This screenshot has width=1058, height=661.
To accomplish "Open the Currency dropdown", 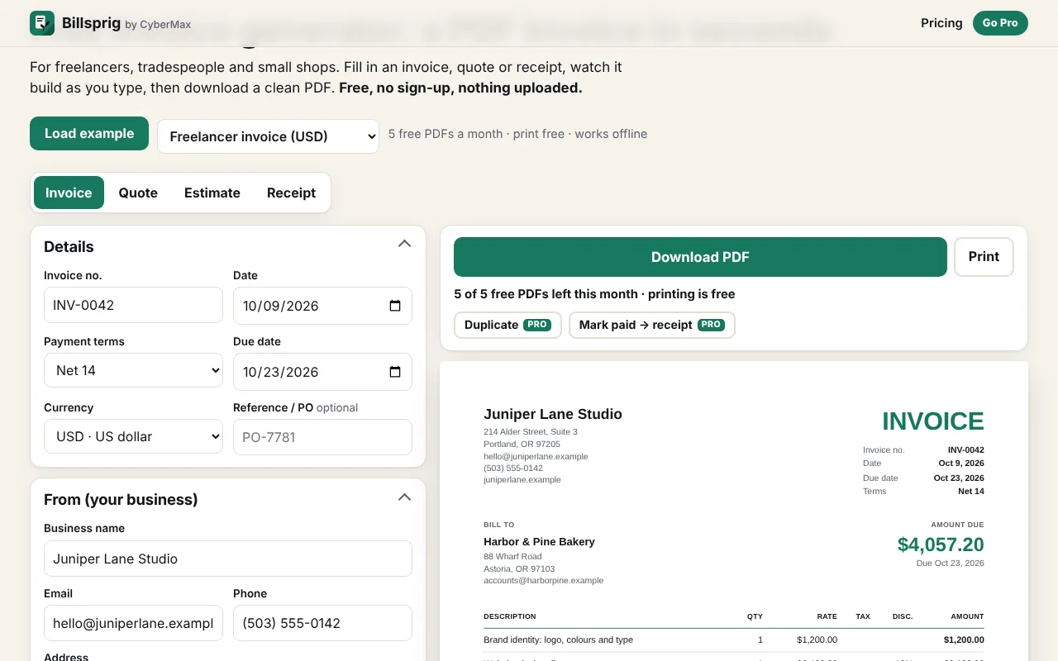I will 133,437.
